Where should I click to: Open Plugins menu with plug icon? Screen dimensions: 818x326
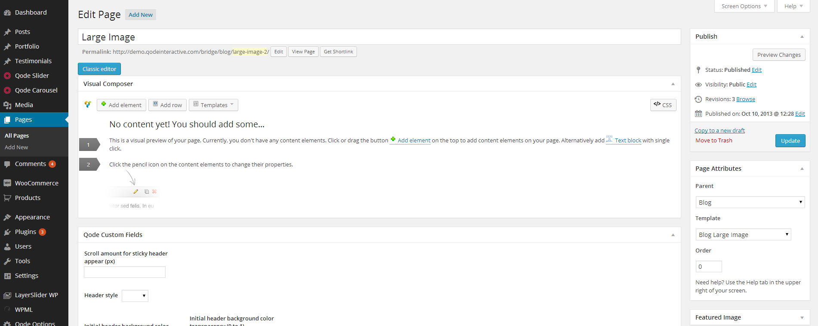click(x=7, y=232)
